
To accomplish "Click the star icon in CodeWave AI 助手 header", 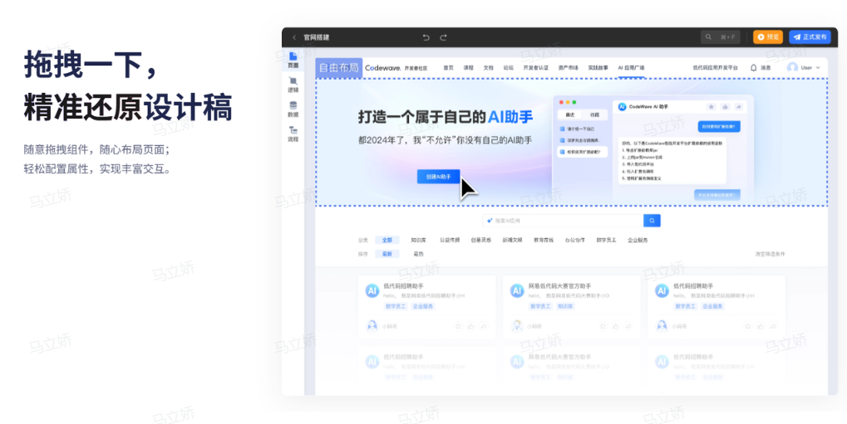I will [712, 107].
